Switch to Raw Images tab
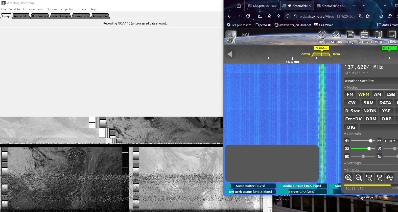Screen dimensions: 398x212 (x=40, y=16)
